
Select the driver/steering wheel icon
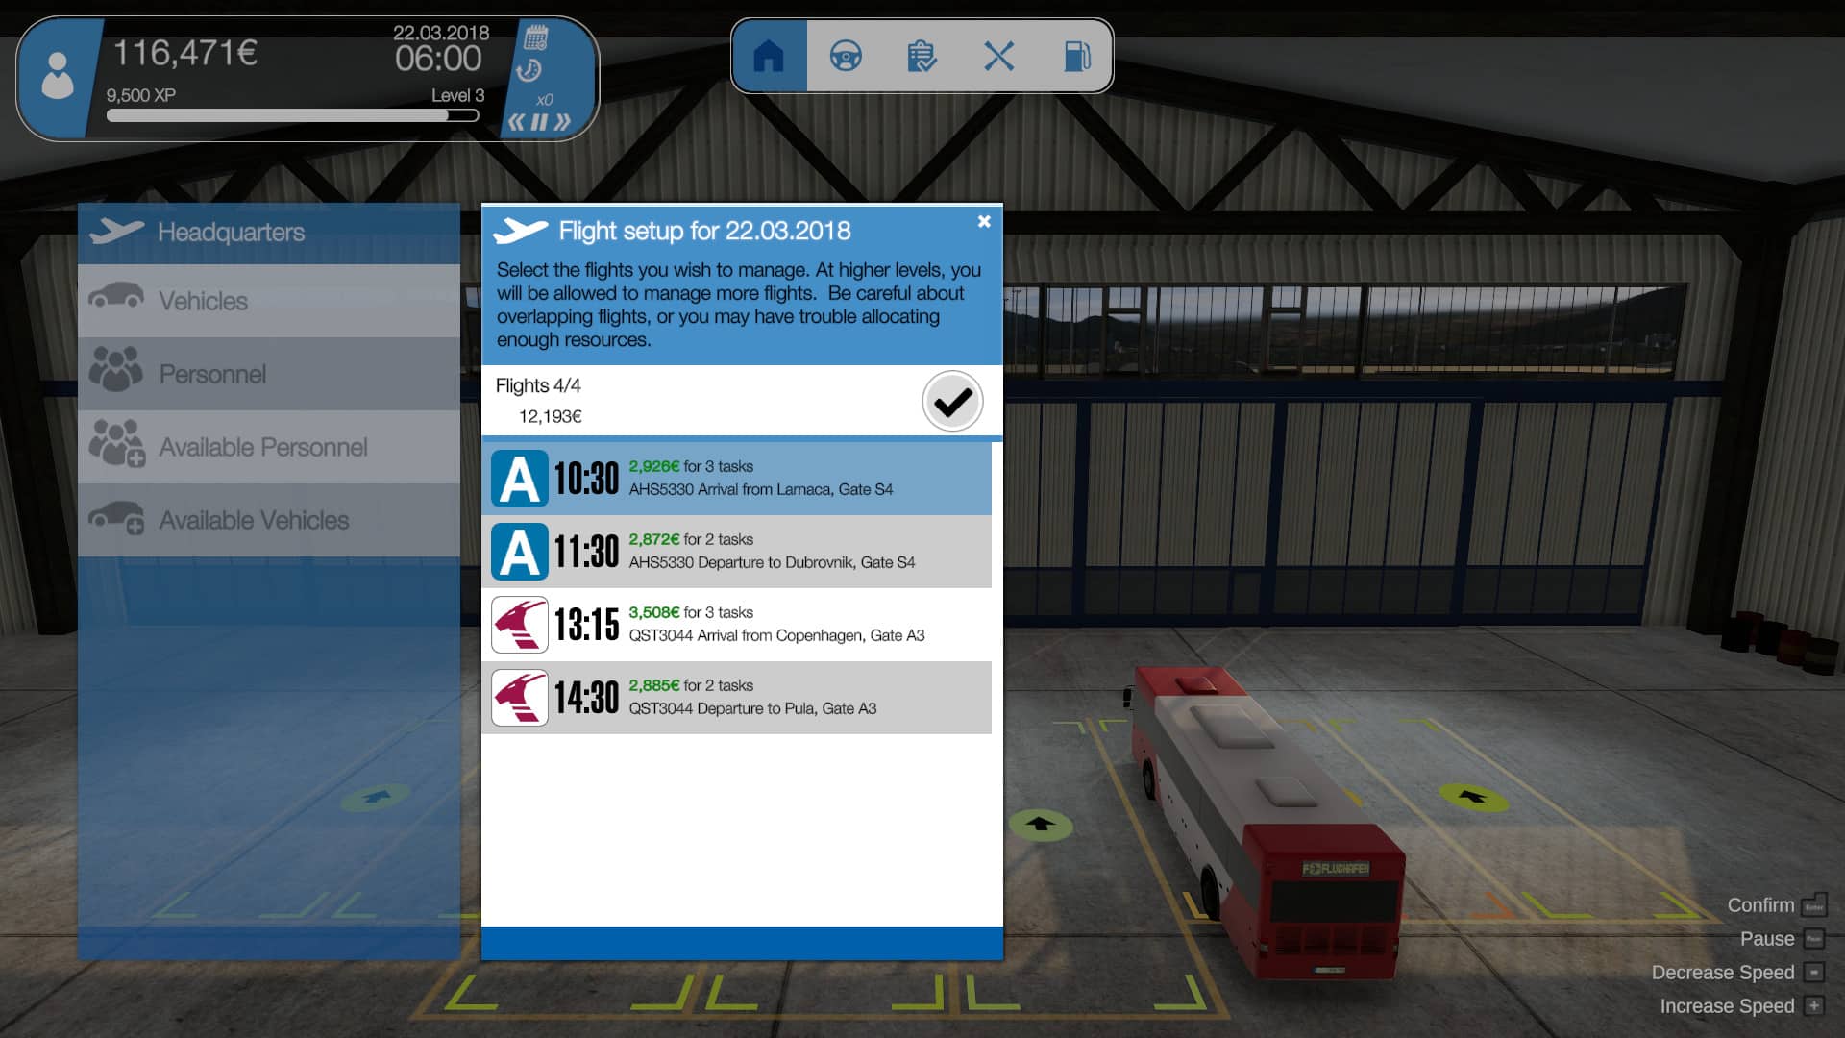pyautogui.click(x=843, y=56)
